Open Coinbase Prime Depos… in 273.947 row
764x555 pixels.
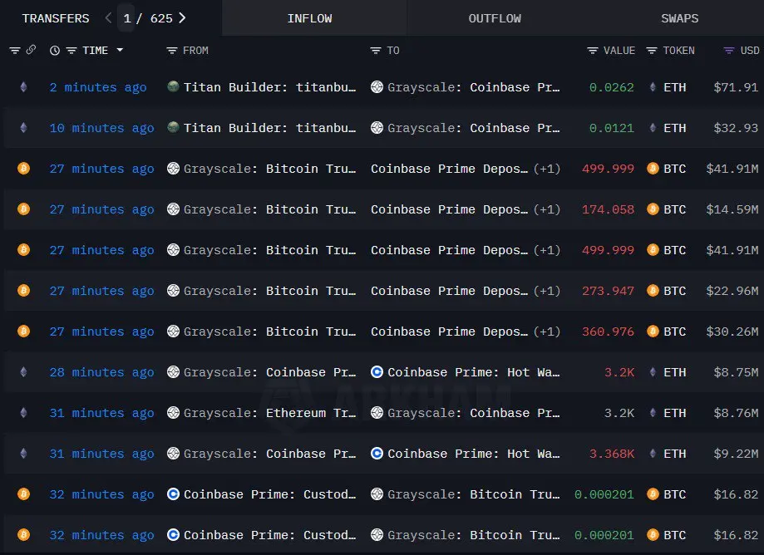pyautogui.click(x=449, y=291)
